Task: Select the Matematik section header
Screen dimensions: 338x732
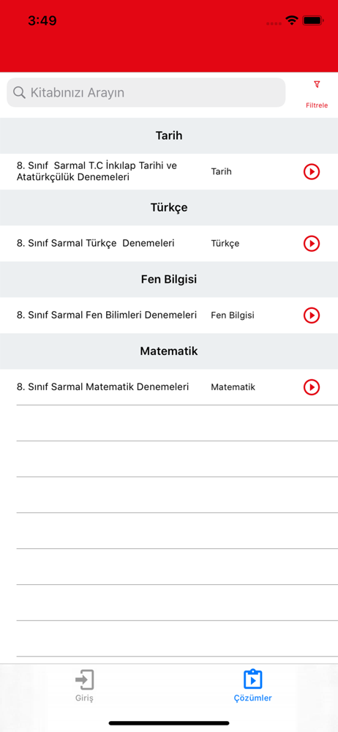Action: pos(169,351)
